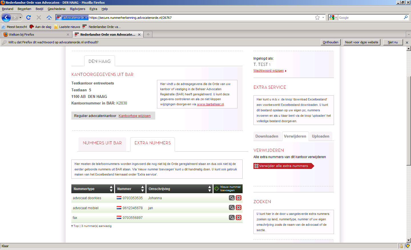
Task: Open the Bewerken menu
Action: click(x=25, y=9)
